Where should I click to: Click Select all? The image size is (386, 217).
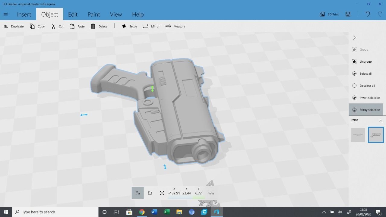(x=362, y=74)
